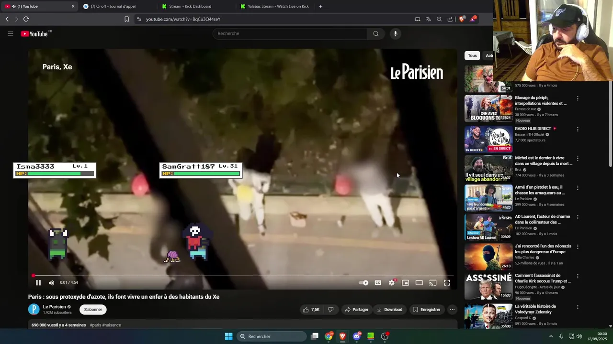Screen dimensions: 613x344
Task: Turn on closed captions in the player
Action: [x=378, y=283]
